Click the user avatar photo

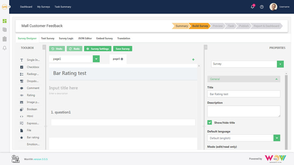[x=273, y=7]
